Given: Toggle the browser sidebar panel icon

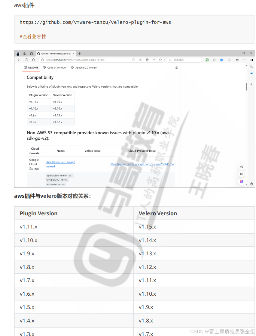Looking at the screenshot, I should tap(251, 60).
